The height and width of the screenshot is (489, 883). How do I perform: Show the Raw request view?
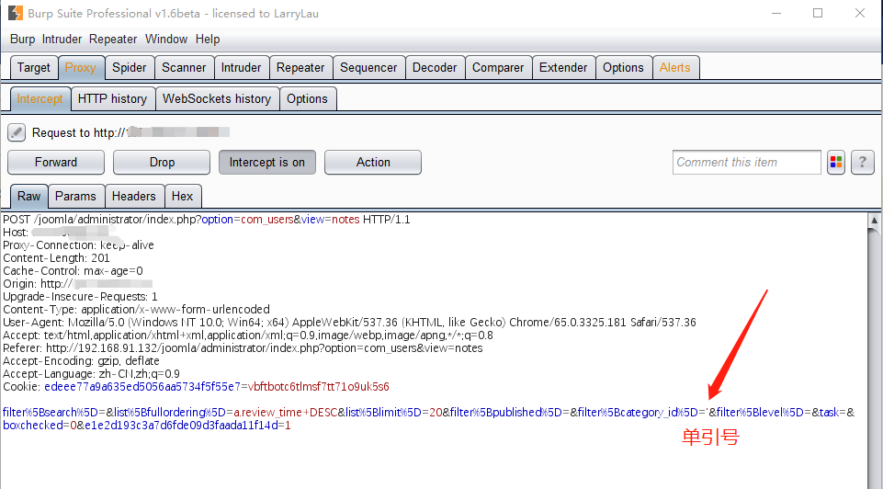(x=29, y=196)
